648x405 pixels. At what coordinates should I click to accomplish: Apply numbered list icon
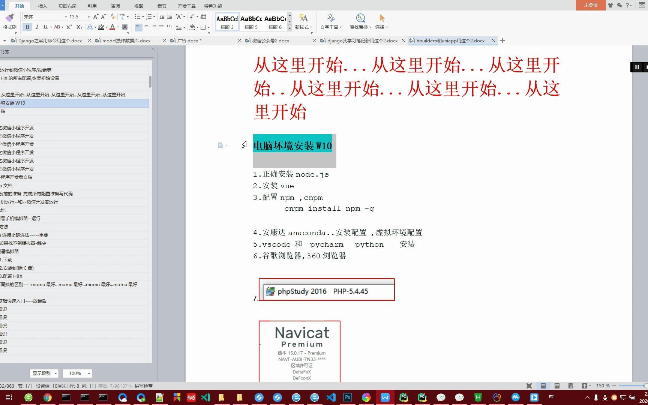pyautogui.click(x=149, y=16)
